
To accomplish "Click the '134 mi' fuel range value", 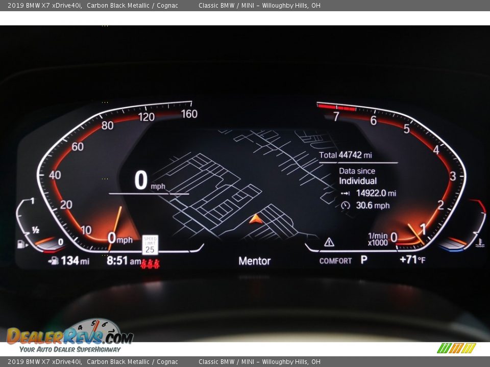I will (x=75, y=260).
